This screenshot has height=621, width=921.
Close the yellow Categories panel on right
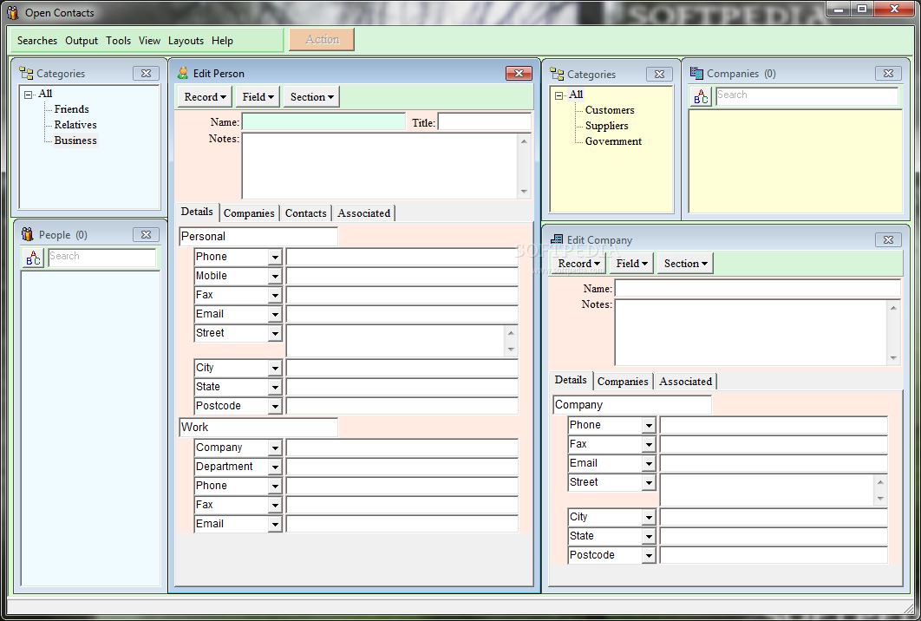pyautogui.click(x=659, y=75)
